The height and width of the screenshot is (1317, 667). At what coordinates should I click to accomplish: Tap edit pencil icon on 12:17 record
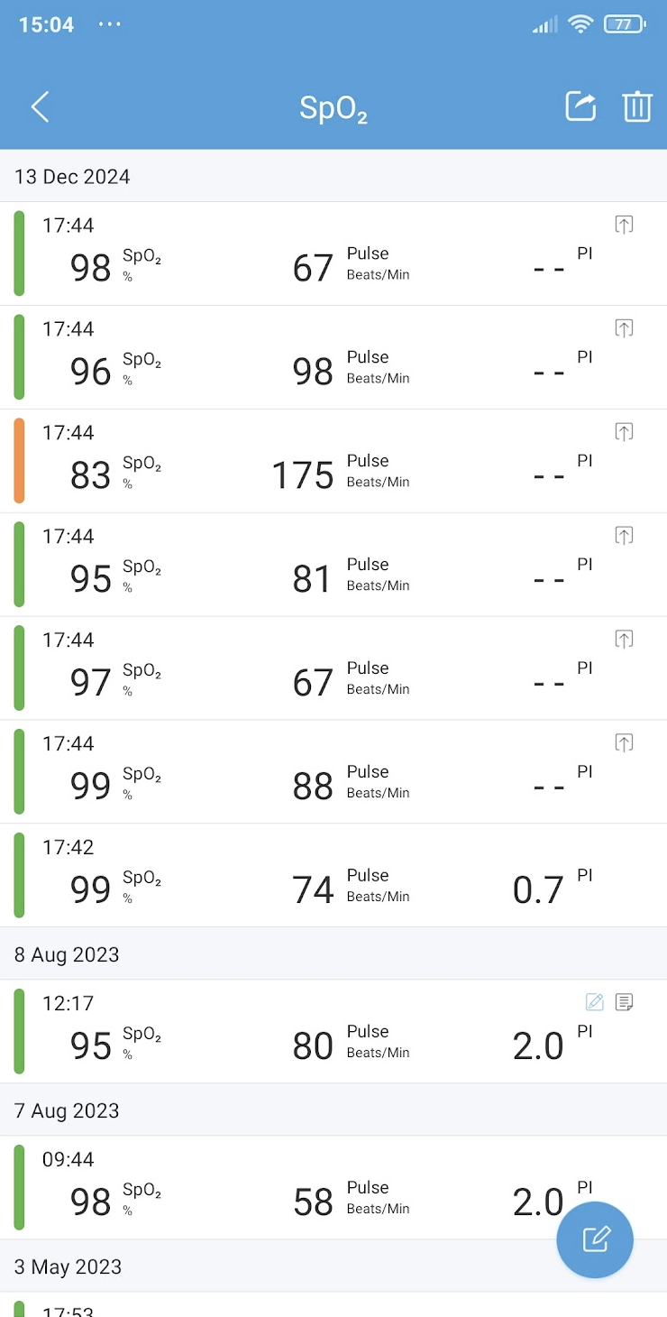[x=595, y=1001]
